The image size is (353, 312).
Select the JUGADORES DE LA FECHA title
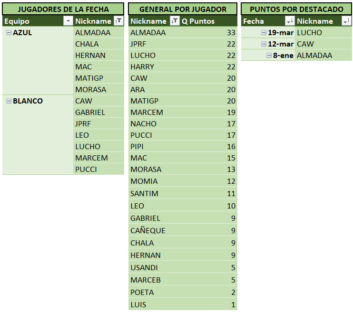(63, 9)
